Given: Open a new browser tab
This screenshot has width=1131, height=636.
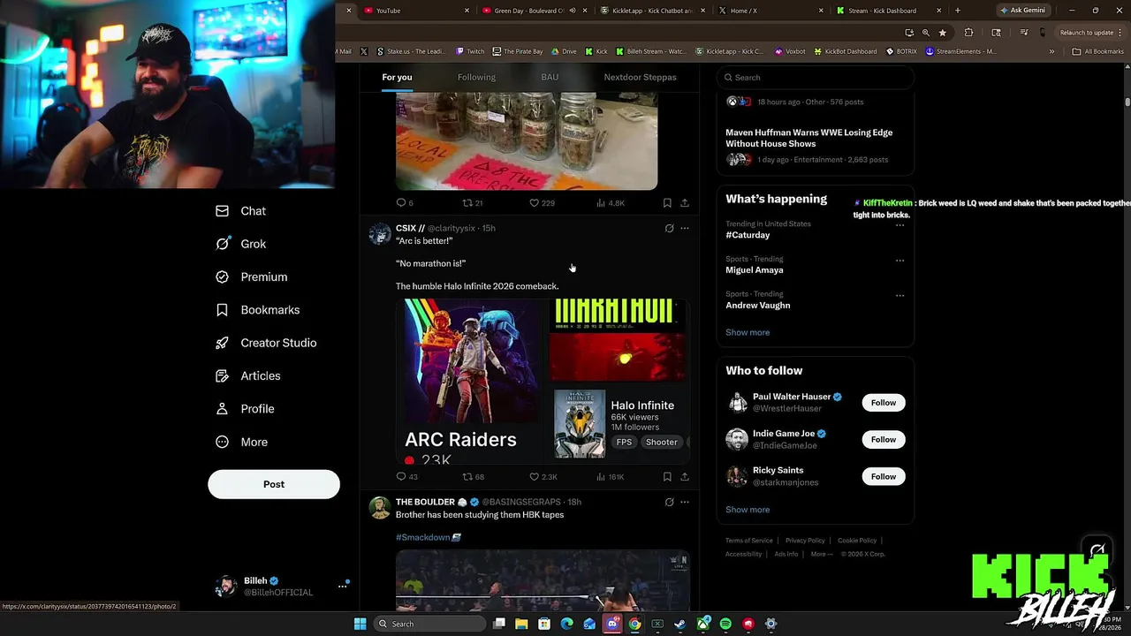Looking at the screenshot, I should click(x=957, y=11).
